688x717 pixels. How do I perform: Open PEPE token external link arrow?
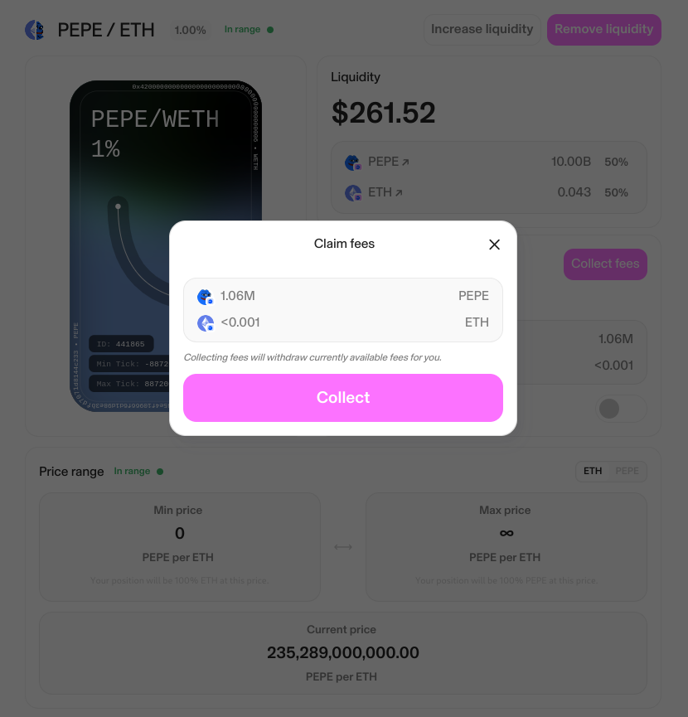[x=405, y=162]
